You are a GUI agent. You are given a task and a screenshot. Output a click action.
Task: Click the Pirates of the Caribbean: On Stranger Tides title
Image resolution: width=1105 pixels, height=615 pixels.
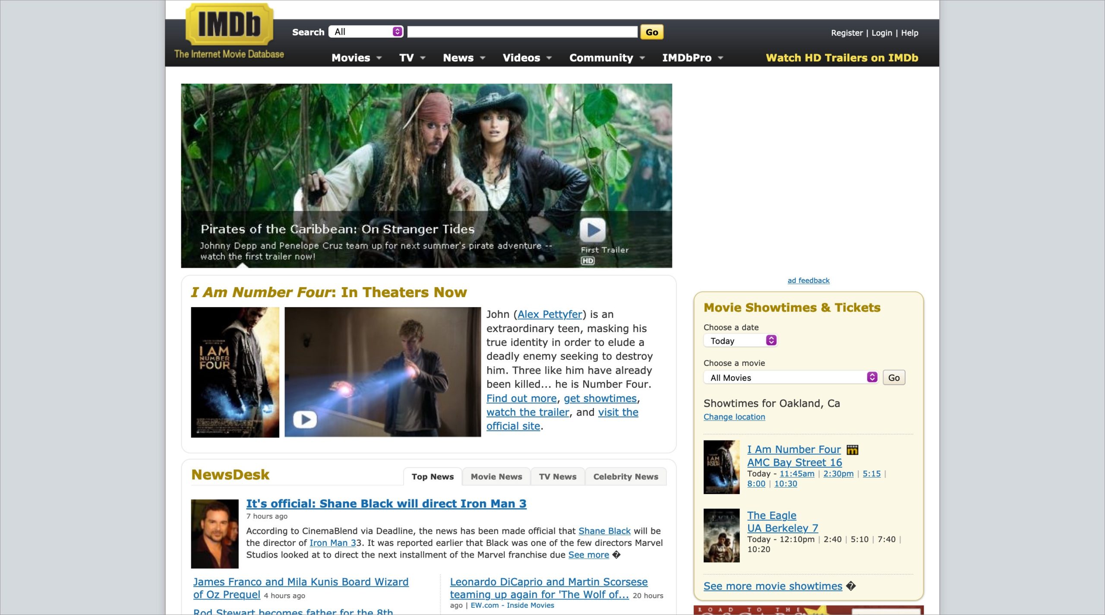coord(337,229)
